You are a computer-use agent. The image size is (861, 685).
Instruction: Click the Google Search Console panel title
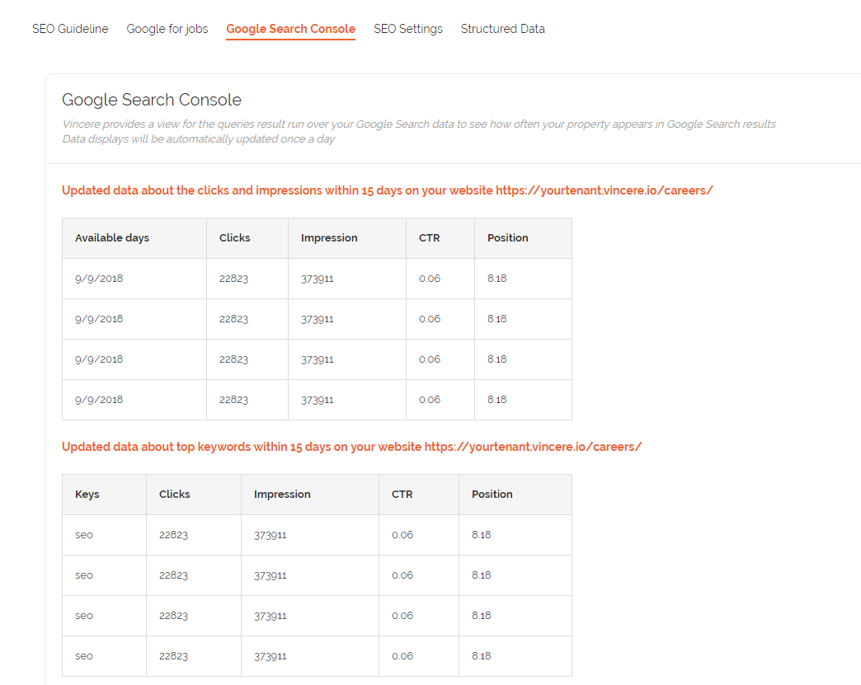(152, 100)
